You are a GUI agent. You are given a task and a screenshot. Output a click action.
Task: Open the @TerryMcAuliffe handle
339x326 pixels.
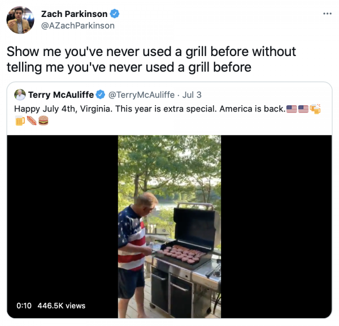point(141,95)
